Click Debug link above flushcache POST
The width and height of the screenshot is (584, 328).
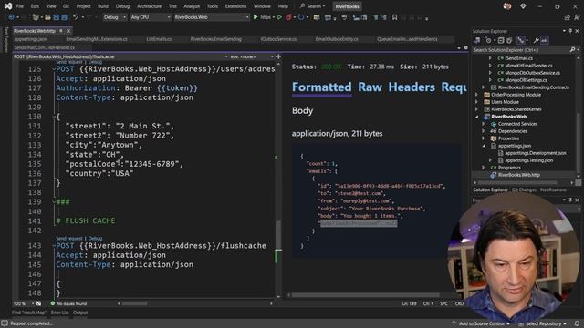[95, 239]
